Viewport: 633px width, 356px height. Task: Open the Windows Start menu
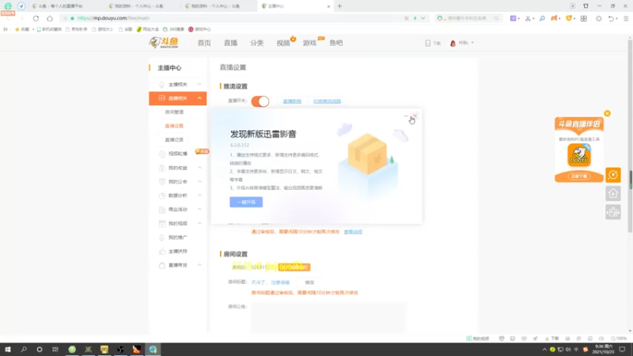tap(8, 349)
